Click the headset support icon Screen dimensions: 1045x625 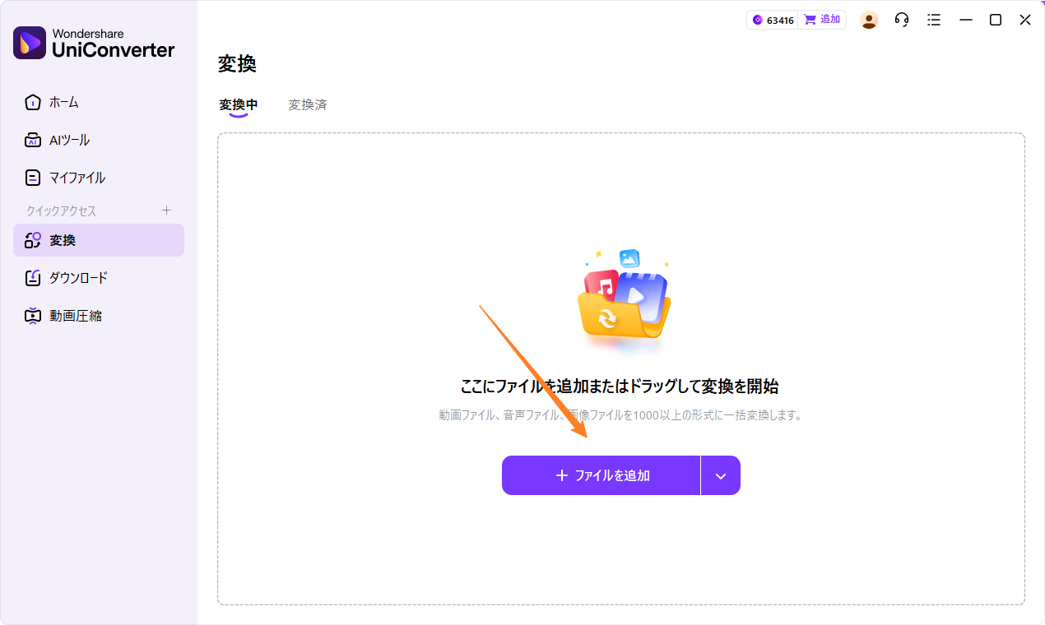901,19
